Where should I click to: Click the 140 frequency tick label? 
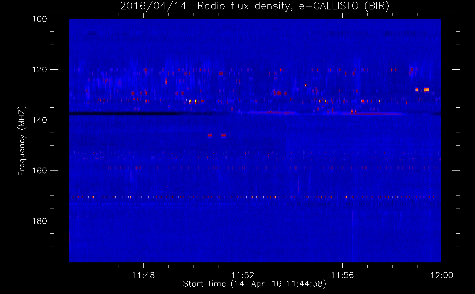coord(40,120)
